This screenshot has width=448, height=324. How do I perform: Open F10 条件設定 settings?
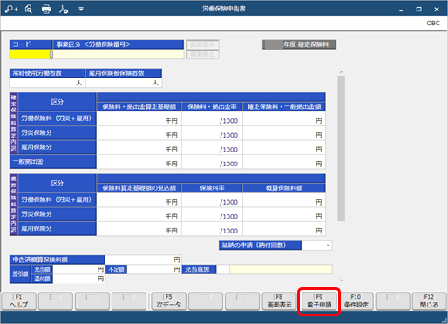356,301
